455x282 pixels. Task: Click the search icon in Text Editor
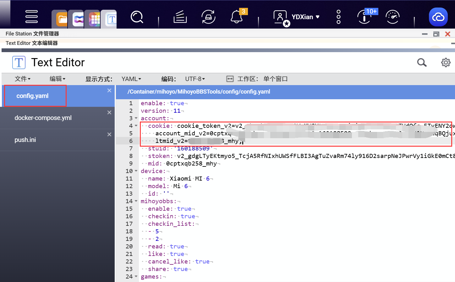(422, 62)
